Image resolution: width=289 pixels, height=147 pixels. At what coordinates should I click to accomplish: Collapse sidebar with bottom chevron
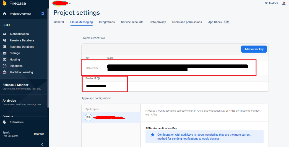(x=42, y=144)
